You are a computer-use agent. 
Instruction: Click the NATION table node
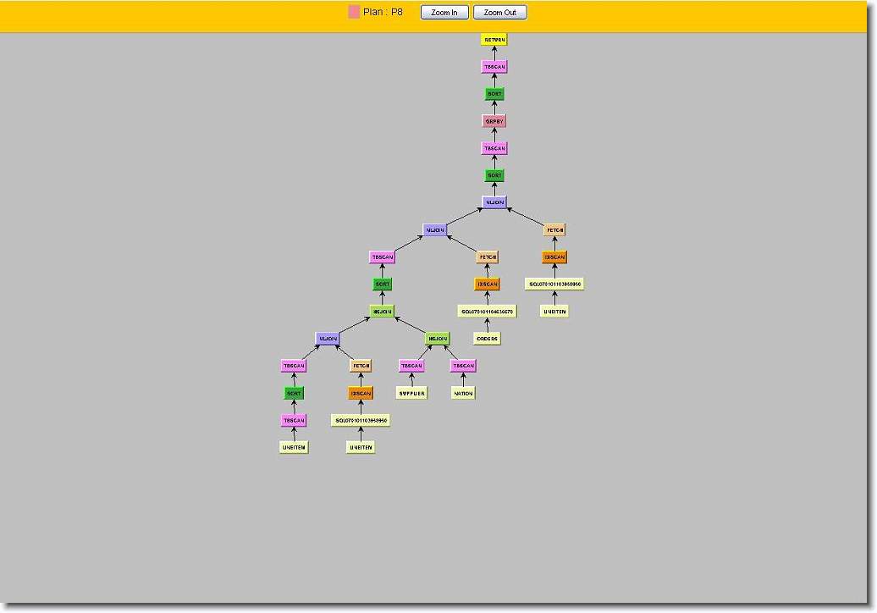[x=463, y=393]
